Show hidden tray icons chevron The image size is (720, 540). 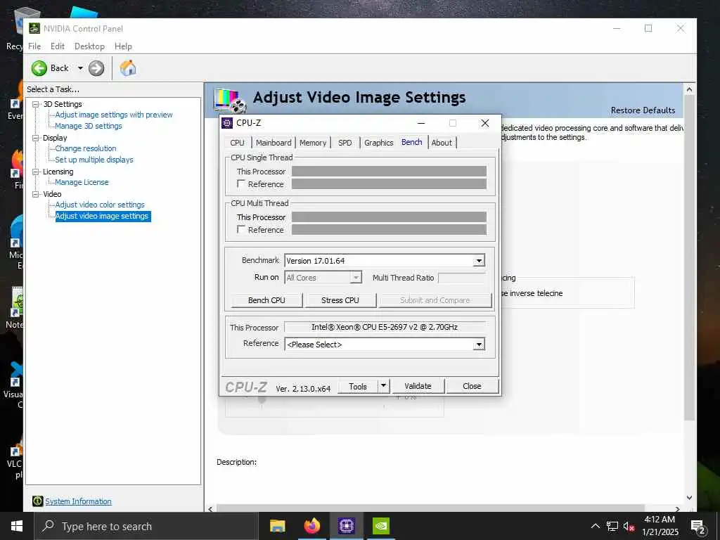pos(595,526)
